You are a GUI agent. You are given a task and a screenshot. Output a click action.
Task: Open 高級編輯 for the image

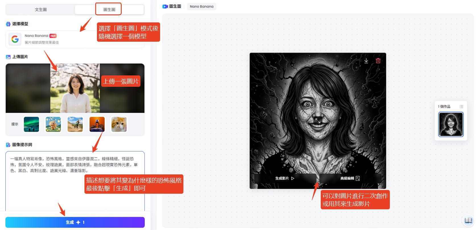pyautogui.click(x=350, y=178)
